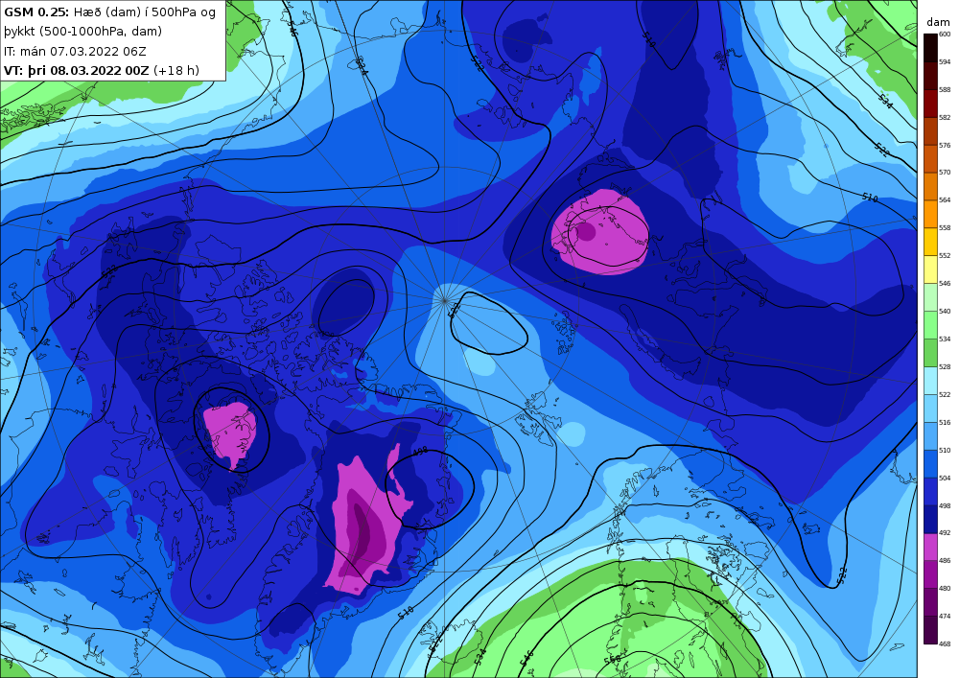Viewport: 959px width, 678px height.
Task: Click the 564 value on the legend
Action: coord(945,200)
